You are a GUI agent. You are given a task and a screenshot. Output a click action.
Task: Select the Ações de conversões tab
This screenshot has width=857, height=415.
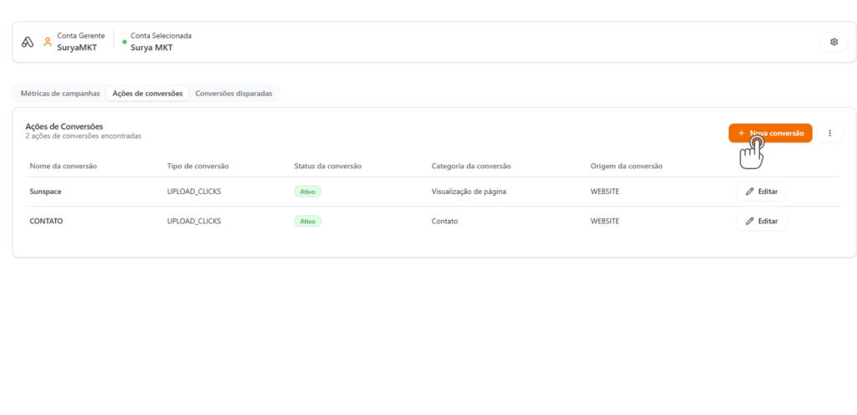pyautogui.click(x=147, y=94)
